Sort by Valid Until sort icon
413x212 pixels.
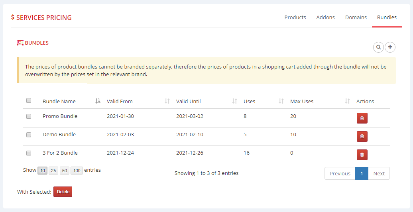pyautogui.click(x=235, y=101)
